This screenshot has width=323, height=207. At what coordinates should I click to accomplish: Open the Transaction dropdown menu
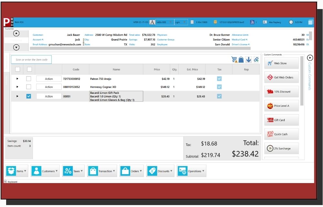[x=102, y=171]
